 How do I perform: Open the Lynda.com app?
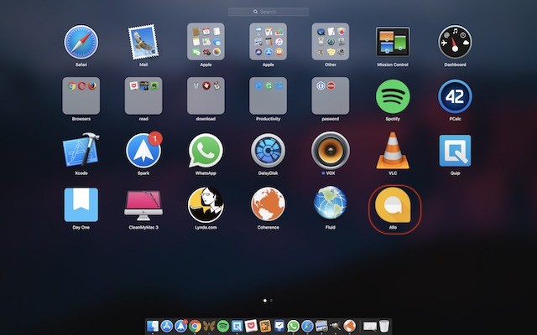(x=206, y=204)
